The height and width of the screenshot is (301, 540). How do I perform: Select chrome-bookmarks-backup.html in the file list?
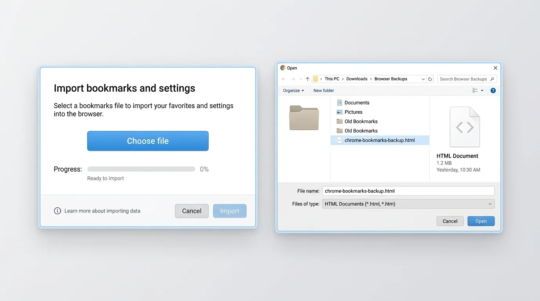(x=380, y=140)
